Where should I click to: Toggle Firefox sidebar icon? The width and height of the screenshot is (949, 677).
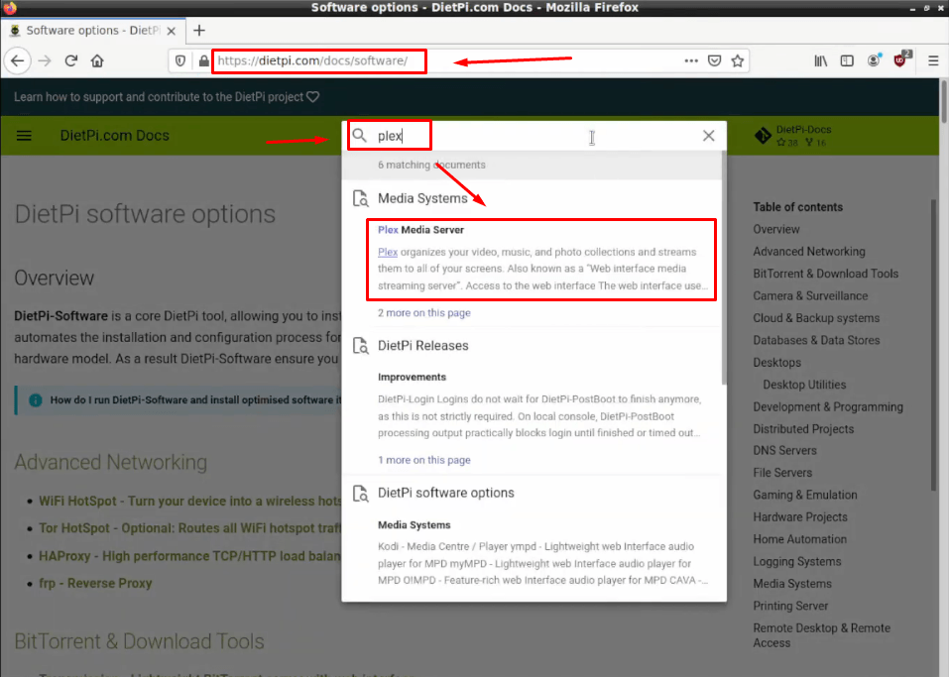(847, 60)
